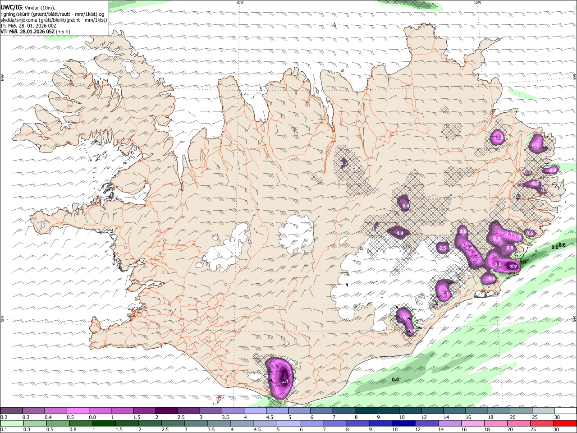Click the snow legend swatch labeled 1.5
Image resolution: width=577 pixels, height=433 pixels.
pos(144,411)
